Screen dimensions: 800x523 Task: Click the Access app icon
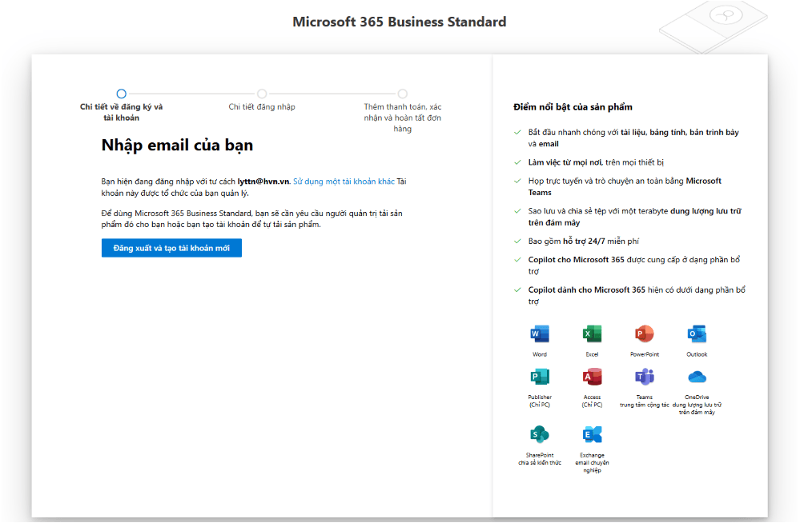coord(592,377)
